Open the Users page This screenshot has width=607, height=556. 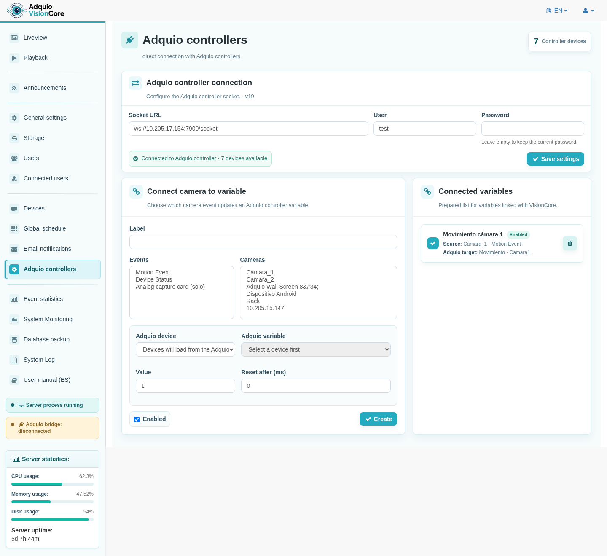pos(52,158)
